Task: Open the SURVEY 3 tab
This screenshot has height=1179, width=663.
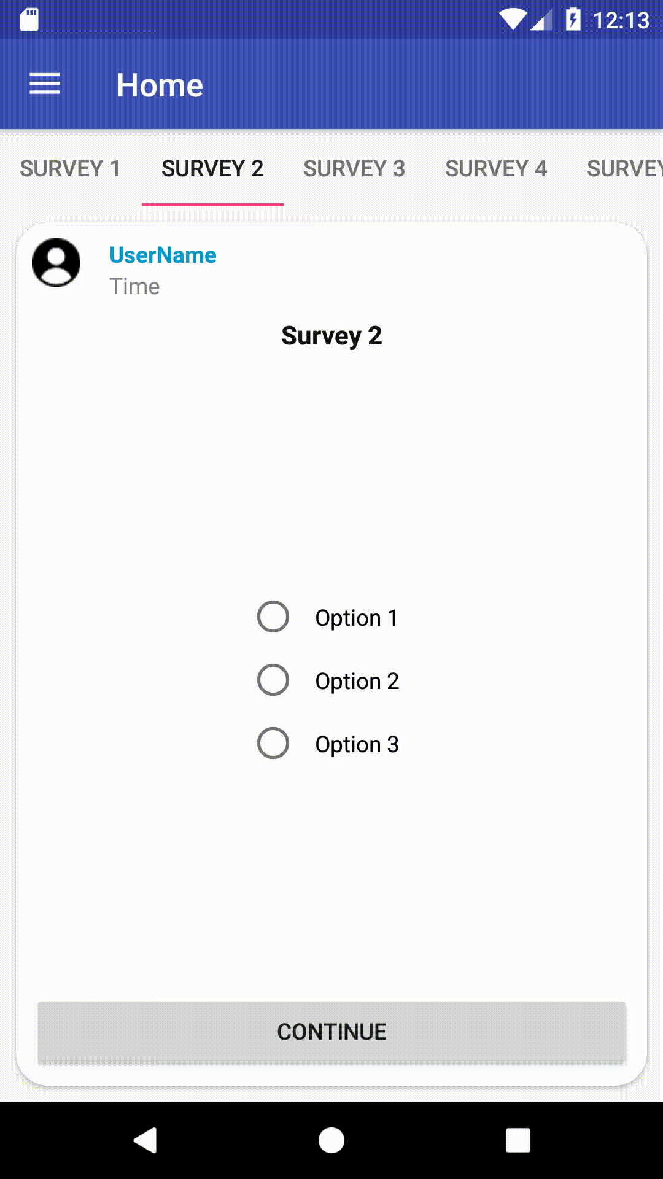Action: (354, 168)
